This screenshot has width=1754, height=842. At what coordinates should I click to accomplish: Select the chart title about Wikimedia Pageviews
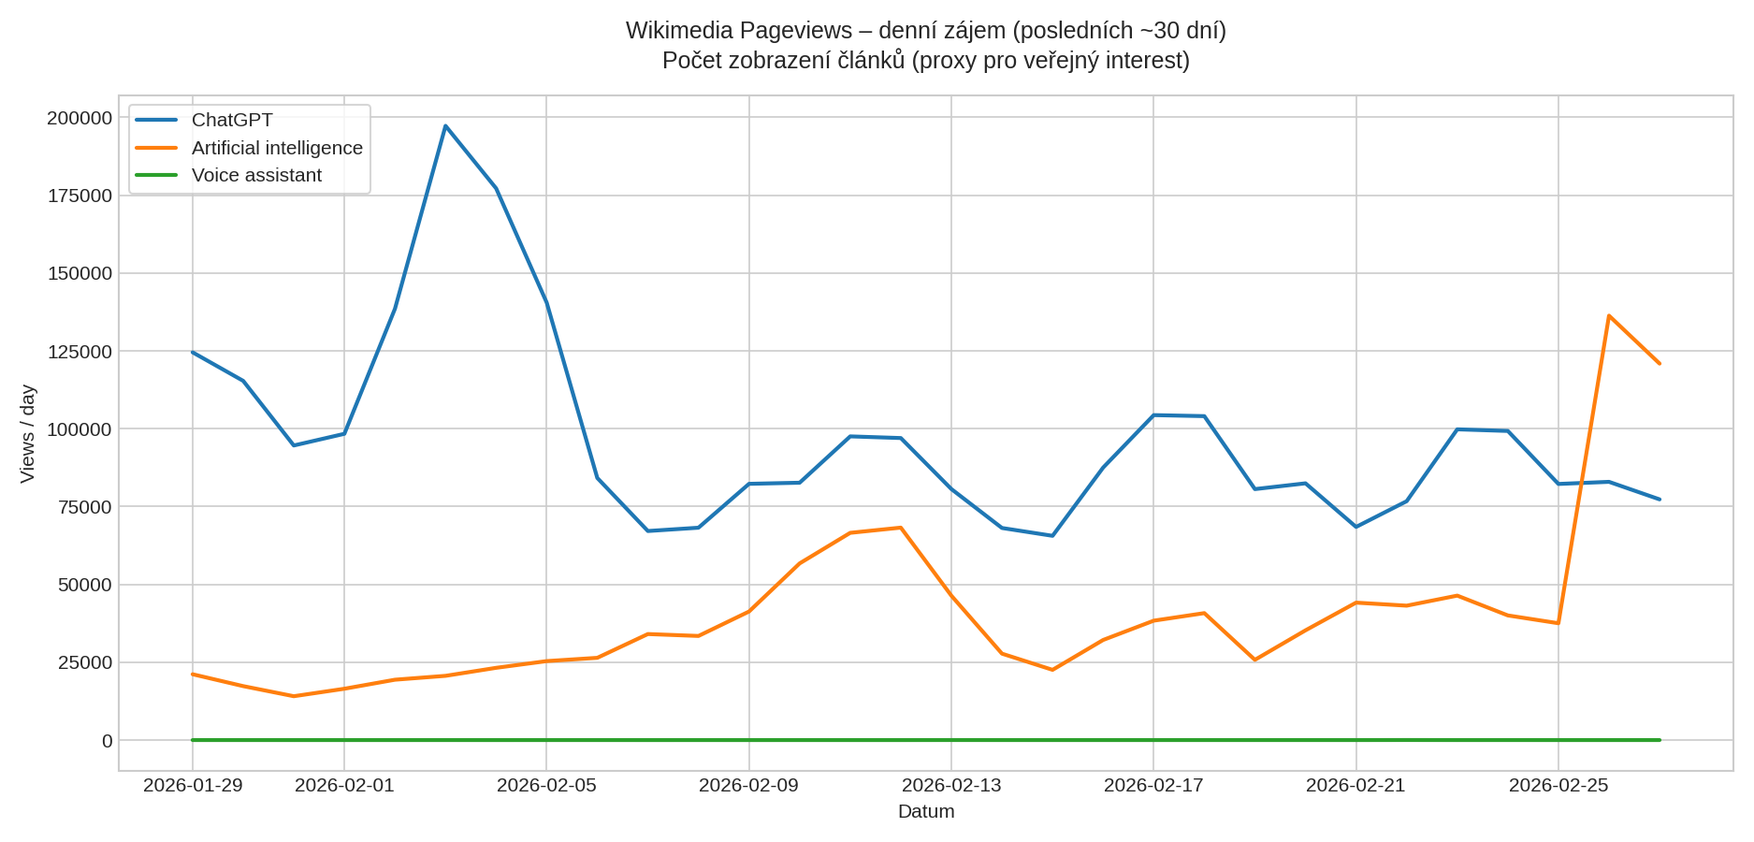pos(924,28)
